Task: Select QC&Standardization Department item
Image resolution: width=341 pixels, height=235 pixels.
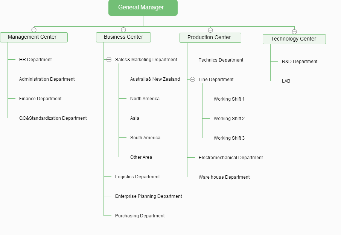Action: (x=53, y=118)
